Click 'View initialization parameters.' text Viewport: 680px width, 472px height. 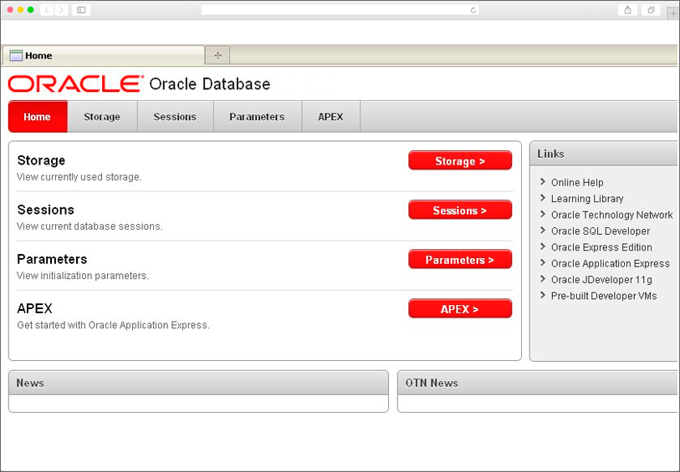(x=83, y=276)
